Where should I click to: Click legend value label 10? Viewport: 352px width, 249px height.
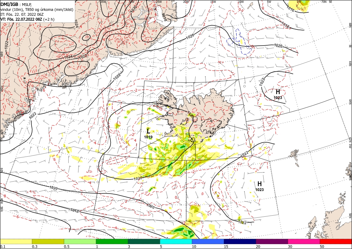(194, 247)
